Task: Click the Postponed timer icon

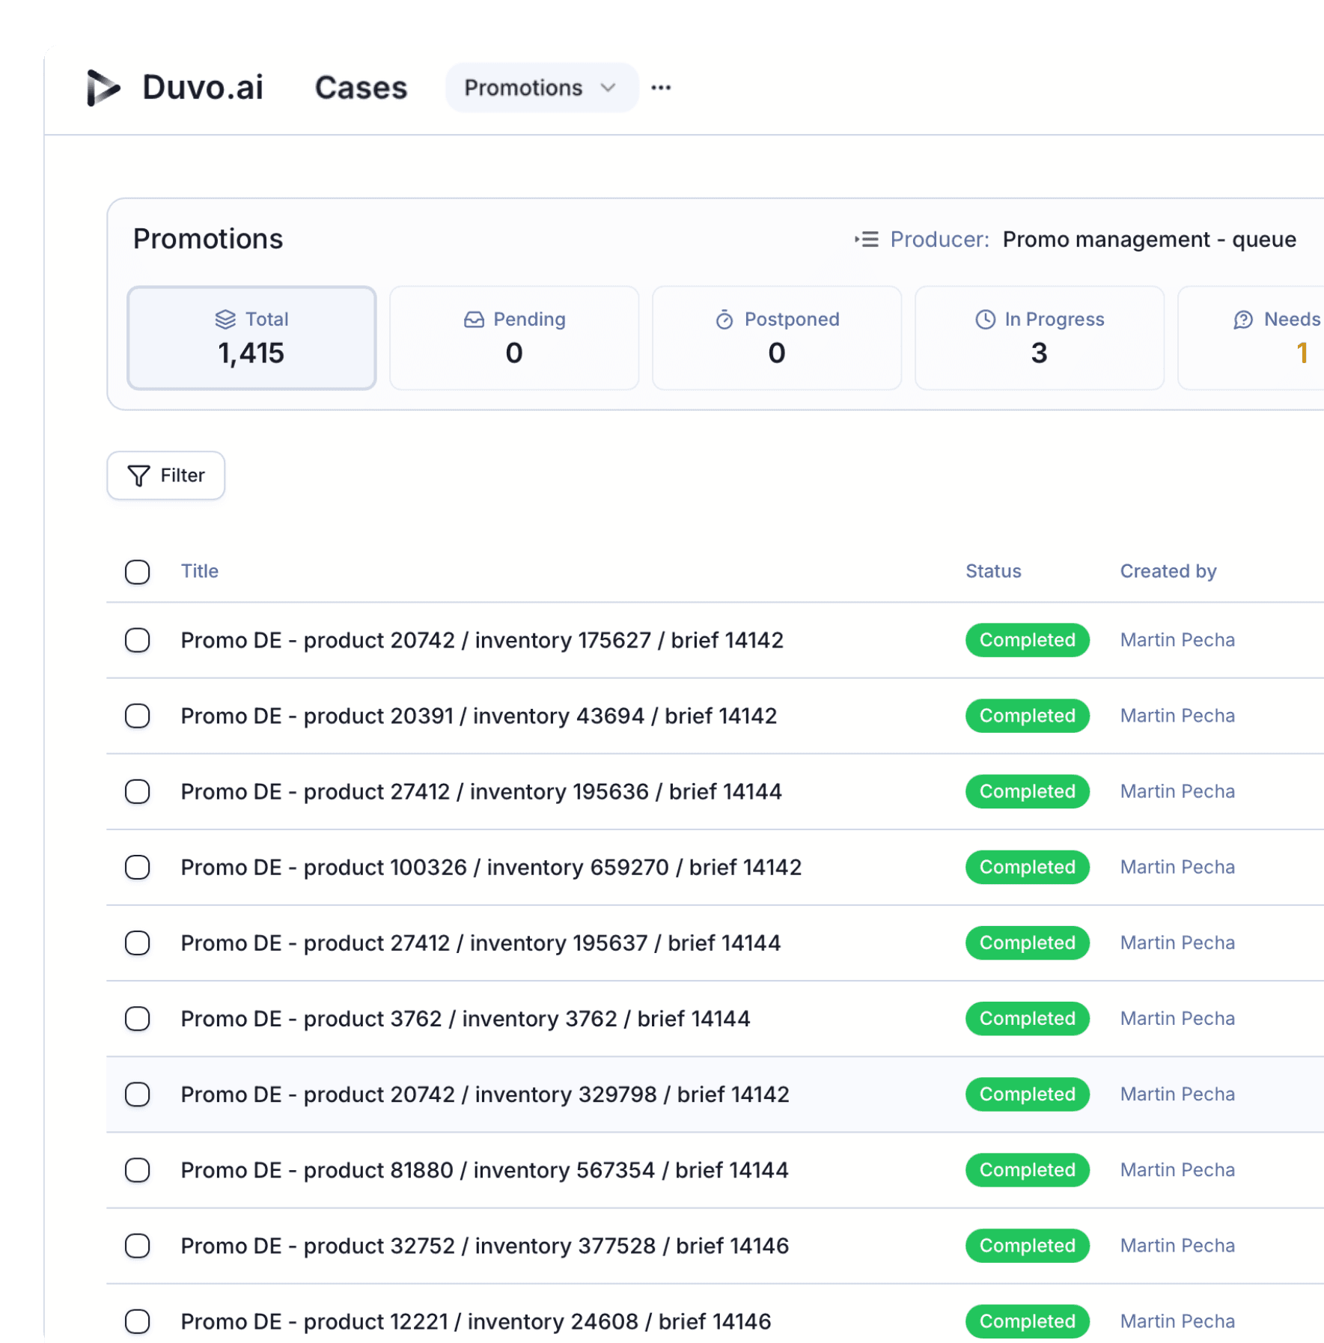Action: pyautogui.click(x=723, y=318)
